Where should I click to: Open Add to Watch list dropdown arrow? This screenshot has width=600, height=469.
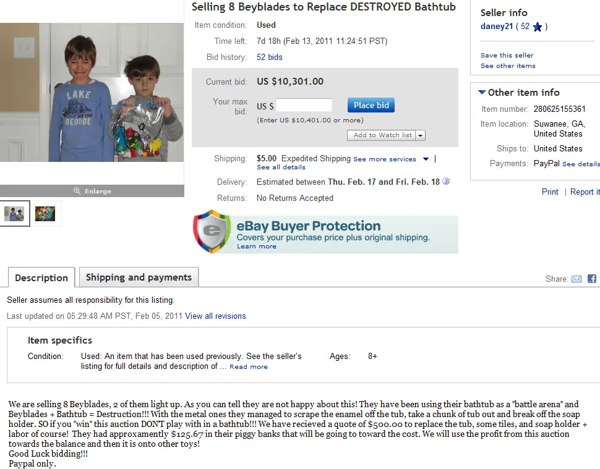click(x=421, y=135)
